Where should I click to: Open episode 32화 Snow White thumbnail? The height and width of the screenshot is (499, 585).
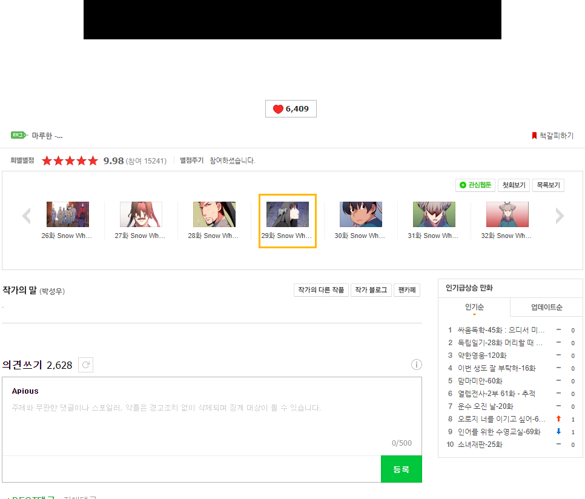(x=507, y=214)
